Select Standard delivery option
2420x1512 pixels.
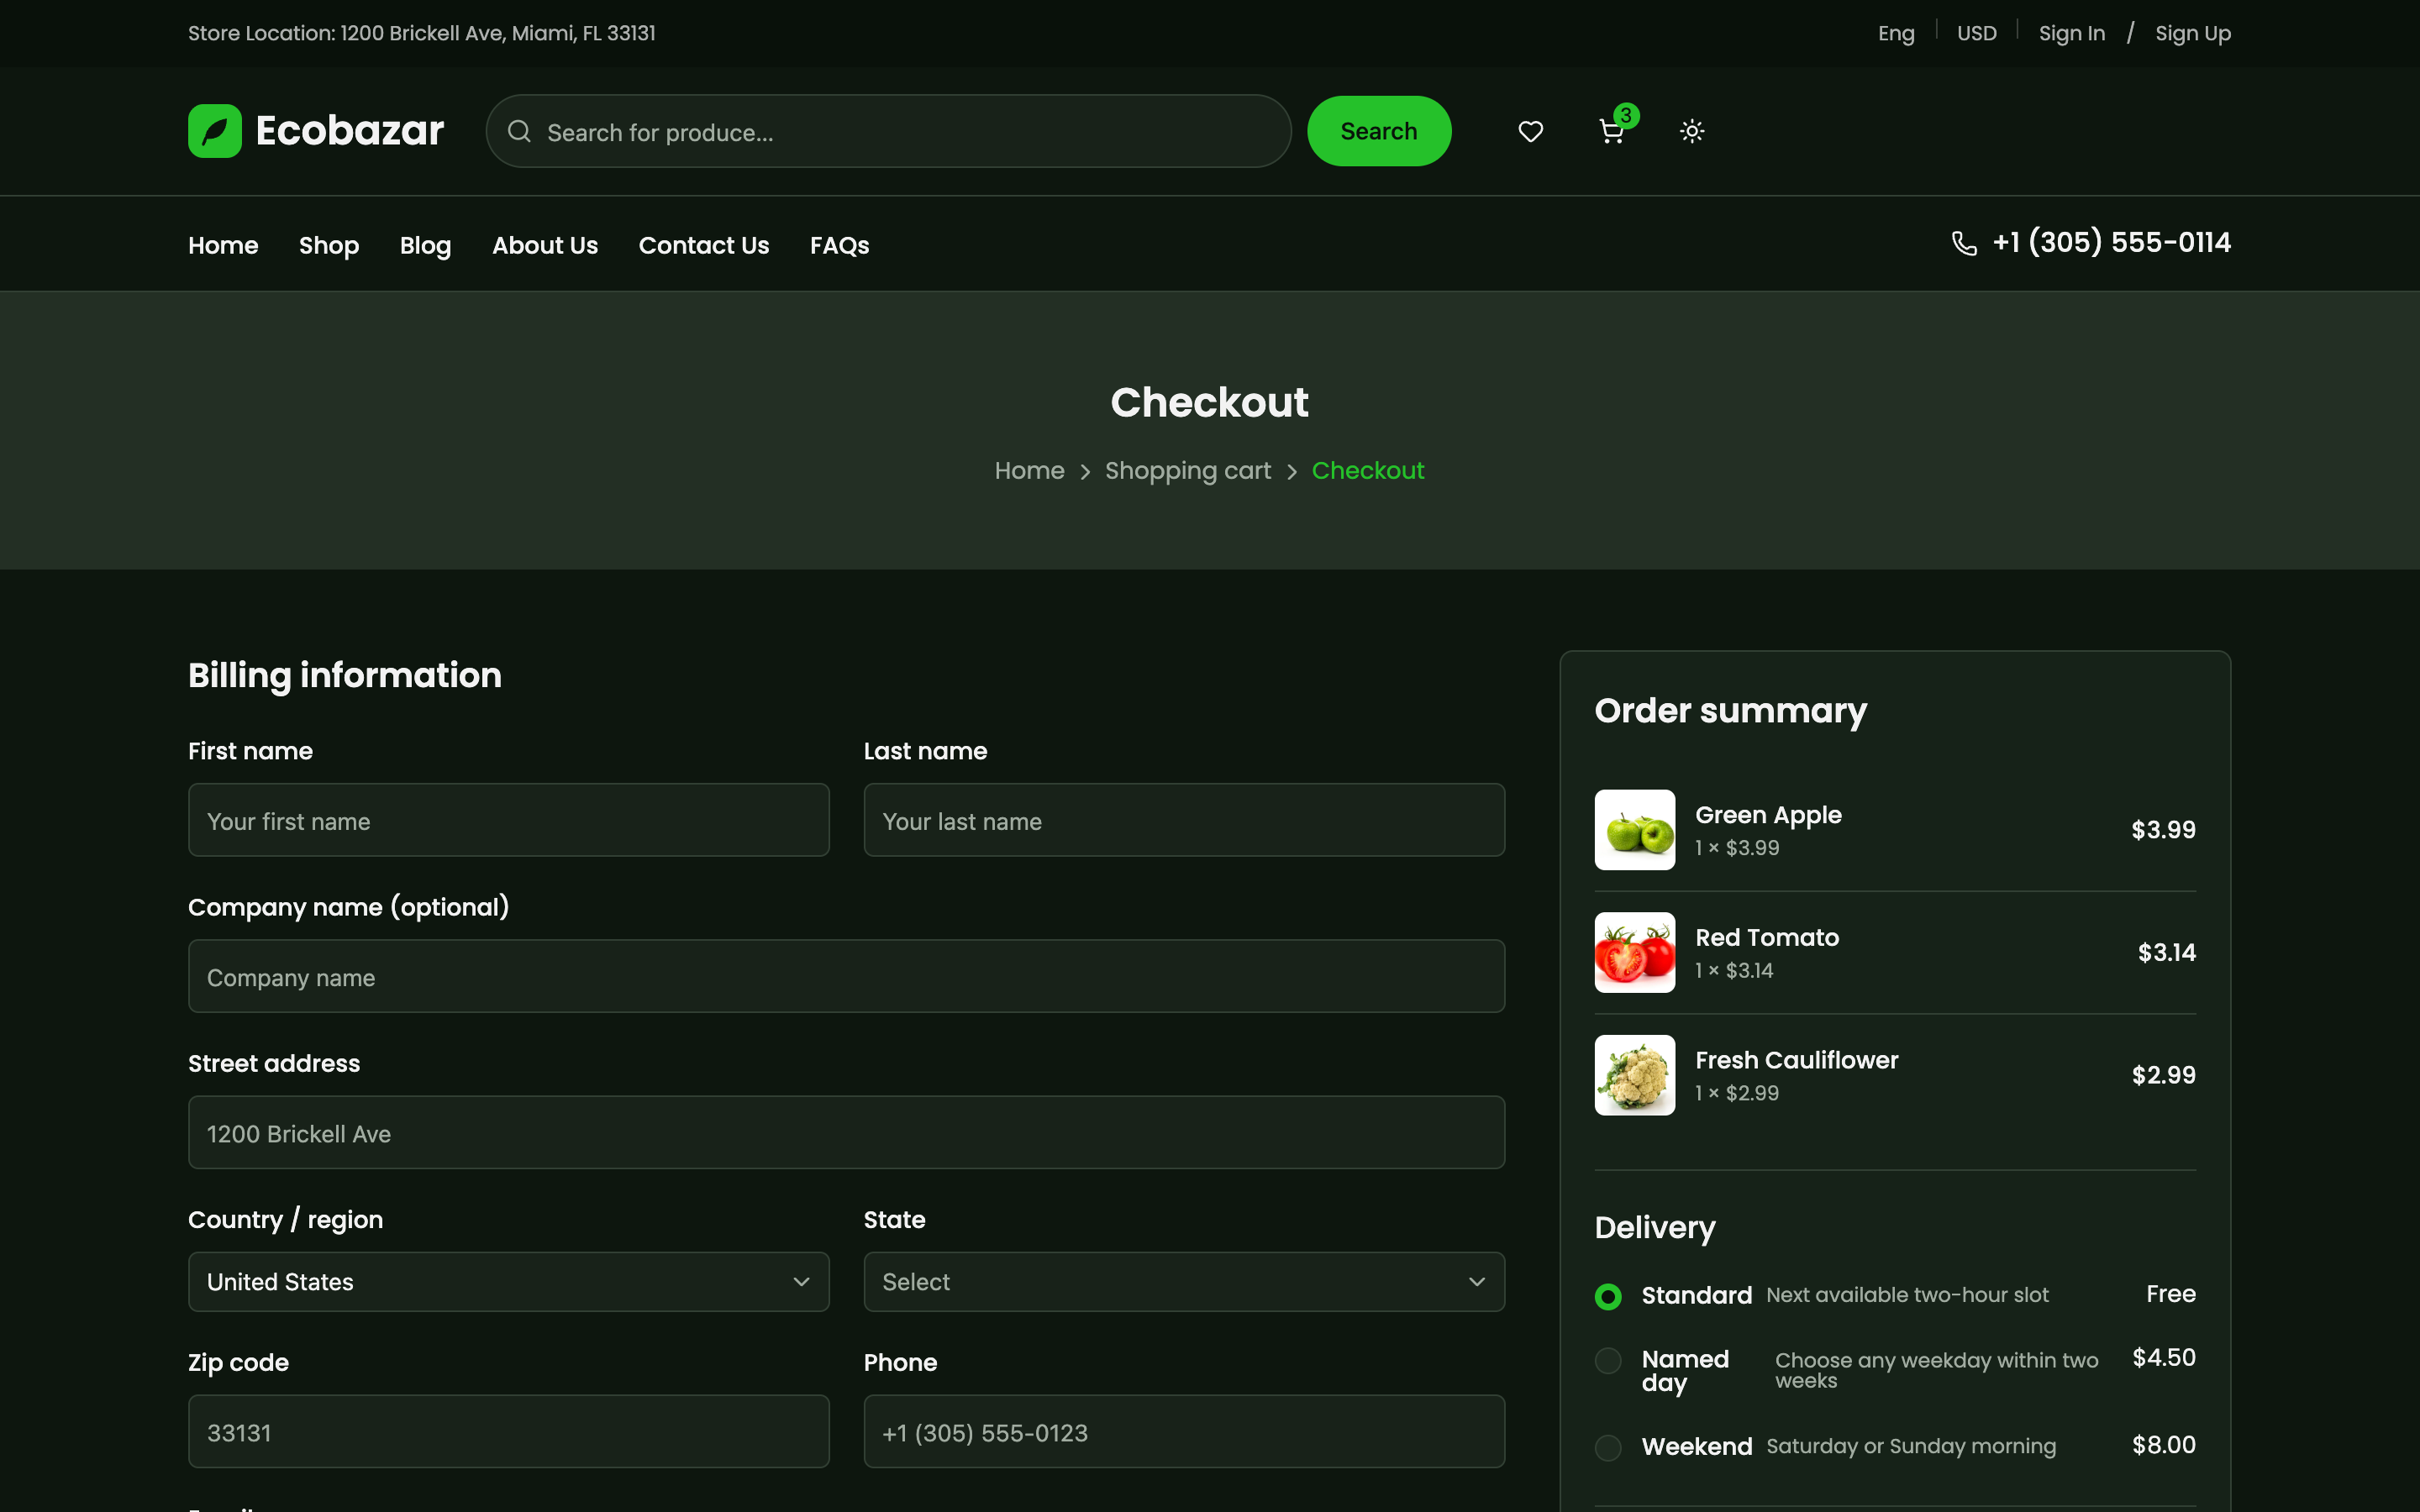point(1608,1296)
